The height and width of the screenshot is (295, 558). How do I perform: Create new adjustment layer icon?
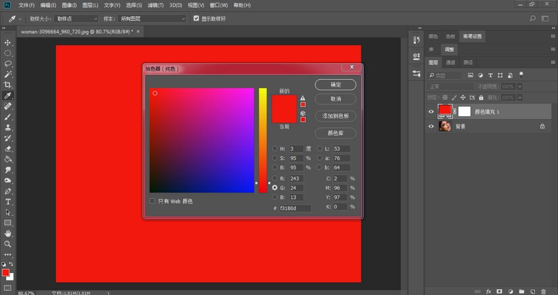pyautogui.click(x=510, y=291)
